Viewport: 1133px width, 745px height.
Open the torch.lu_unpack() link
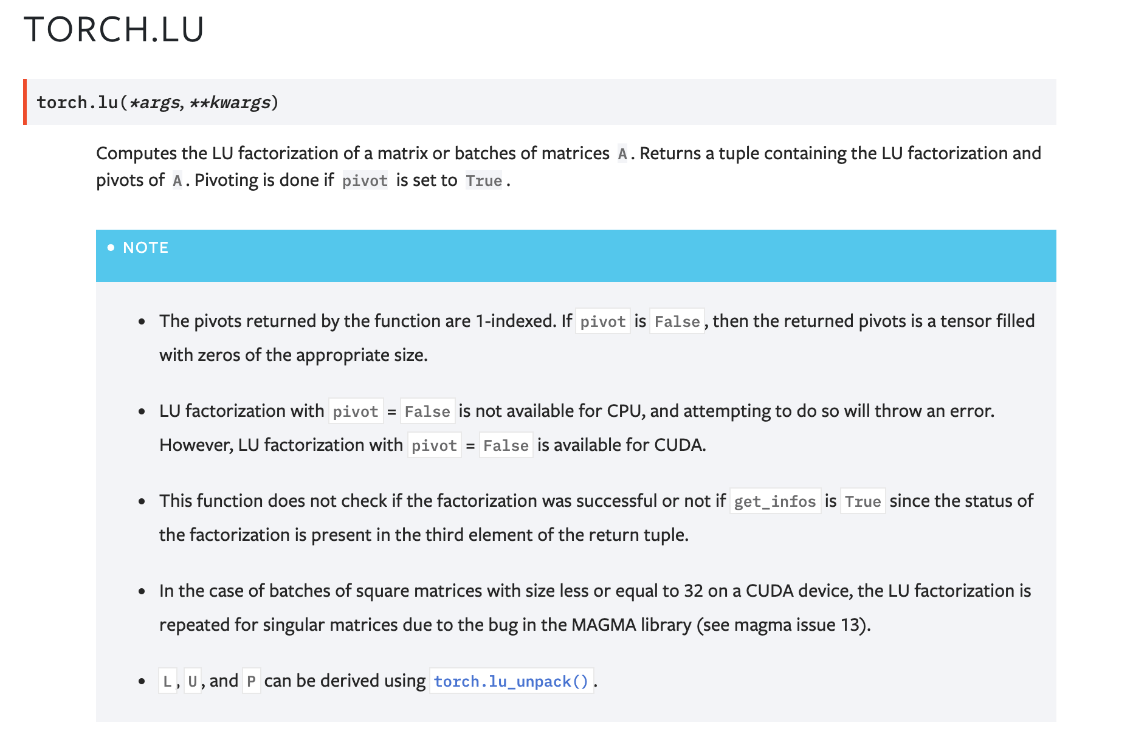(511, 681)
